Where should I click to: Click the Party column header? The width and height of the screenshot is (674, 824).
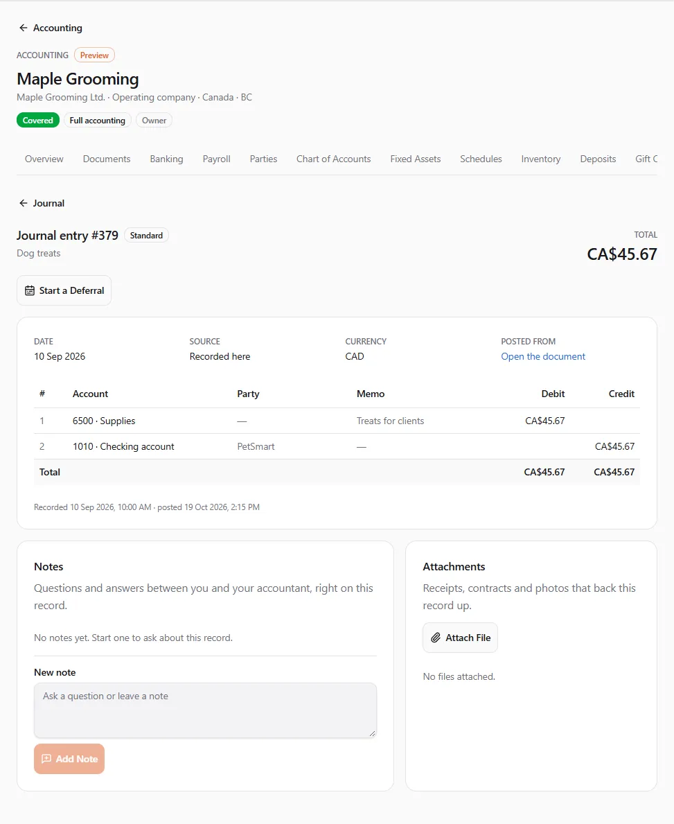(x=248, y=394)
